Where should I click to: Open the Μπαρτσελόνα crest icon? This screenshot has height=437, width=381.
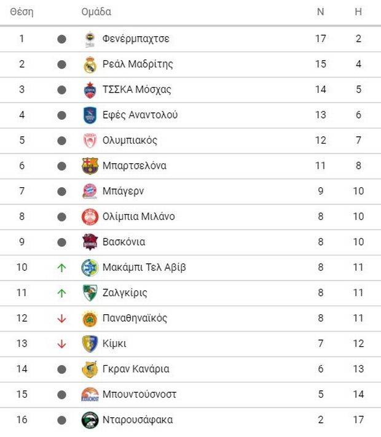pyautogui.click(x=90, y=166)
